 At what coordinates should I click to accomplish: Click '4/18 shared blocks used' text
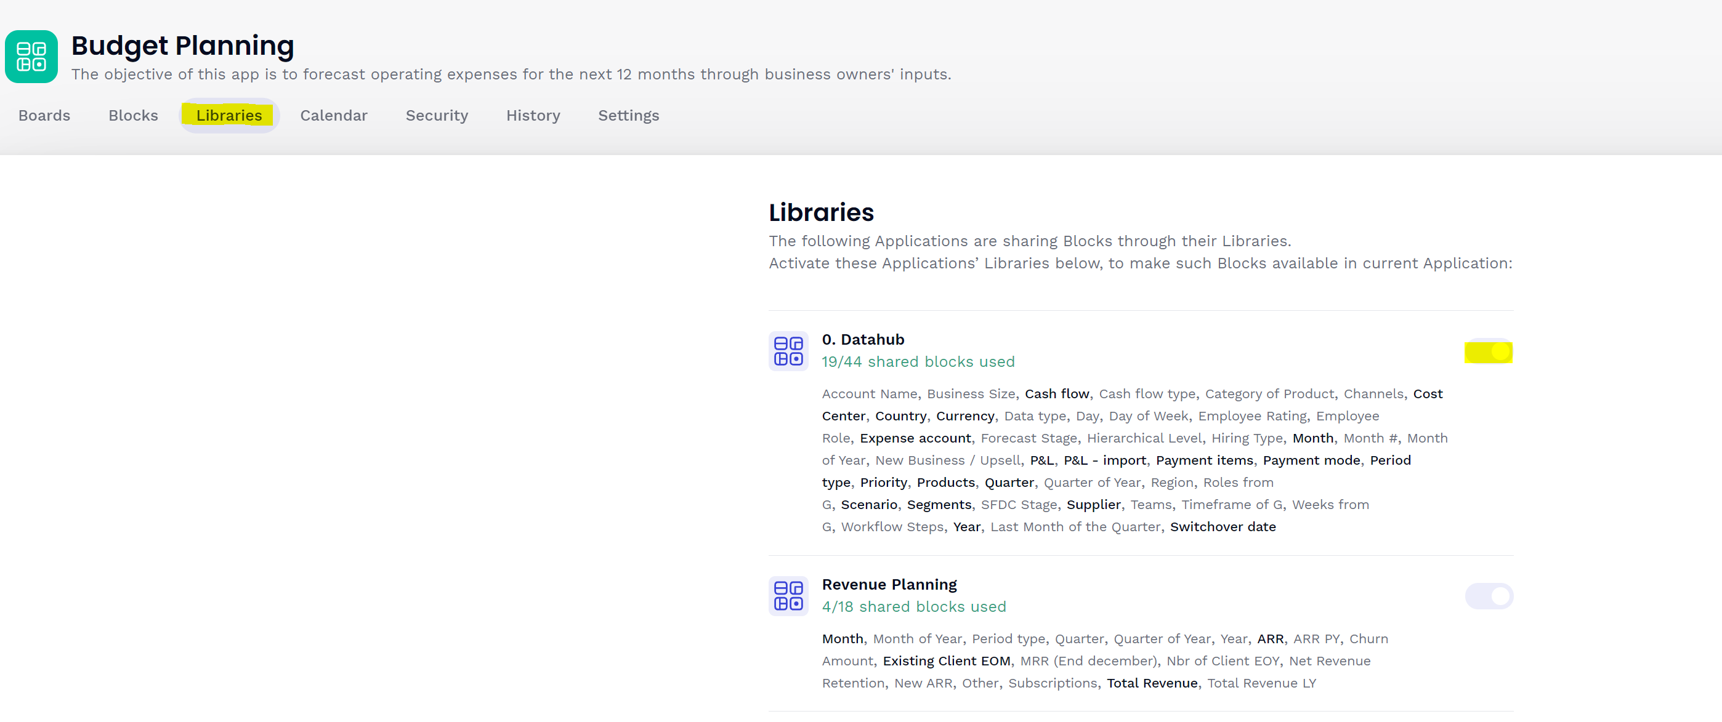click(x=914, y=607)
